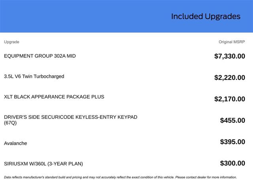
Task: Select the EQUIPMENT GROUP 302A MID upgrade
Action: (x=40, y=56)
